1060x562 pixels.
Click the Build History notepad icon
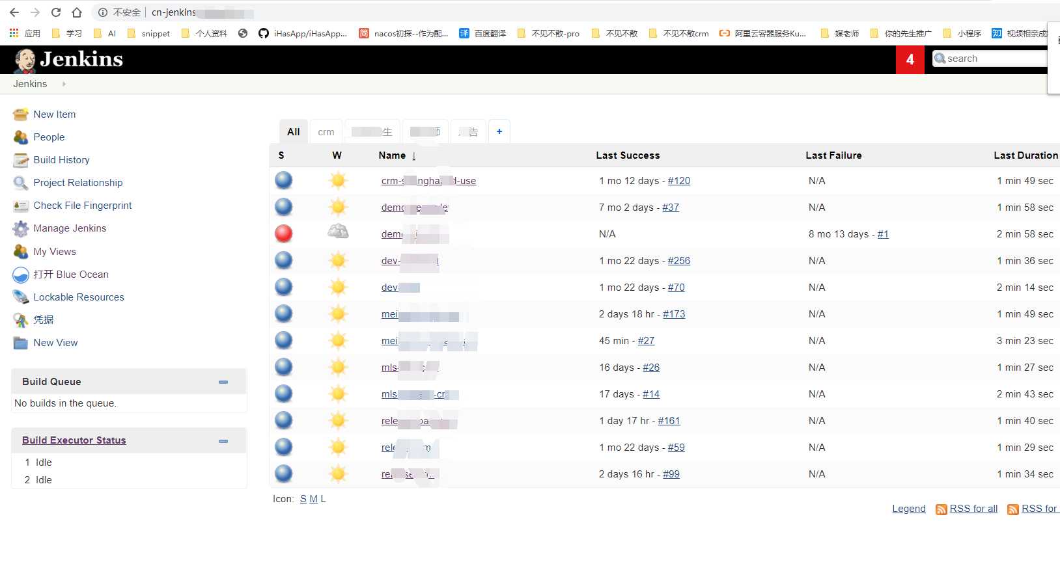point(21,160)
